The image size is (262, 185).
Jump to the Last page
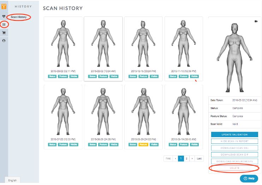pos(200,159)
